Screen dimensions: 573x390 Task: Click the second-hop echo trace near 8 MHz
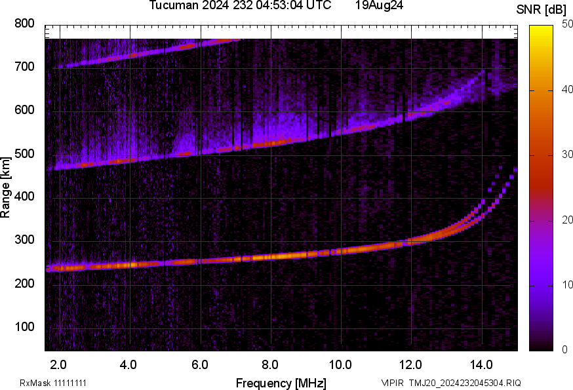coord(271,144)
